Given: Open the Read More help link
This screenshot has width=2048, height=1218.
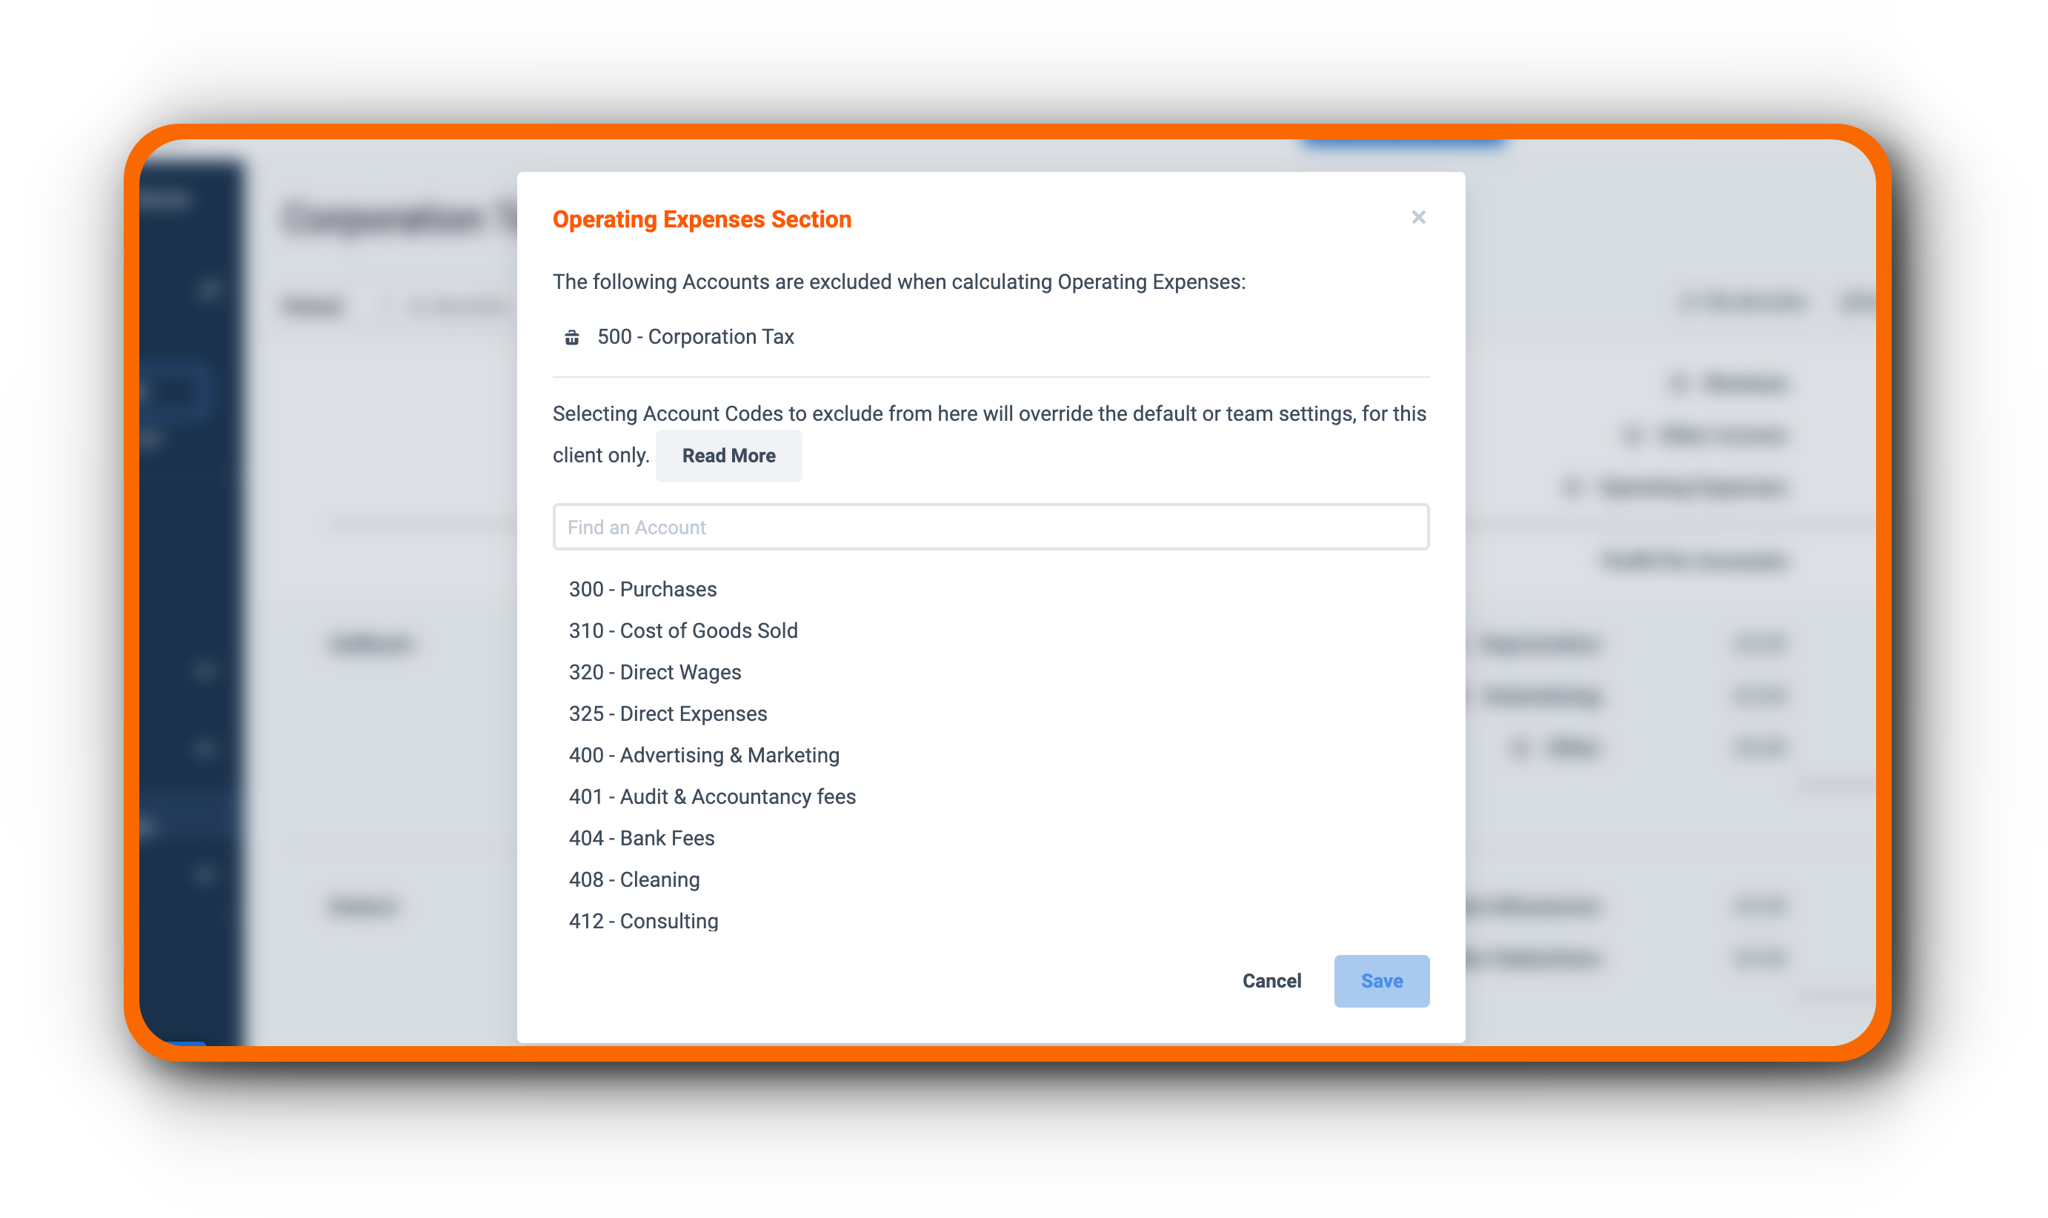Looking at the screenshot, I should click(728, 456).
